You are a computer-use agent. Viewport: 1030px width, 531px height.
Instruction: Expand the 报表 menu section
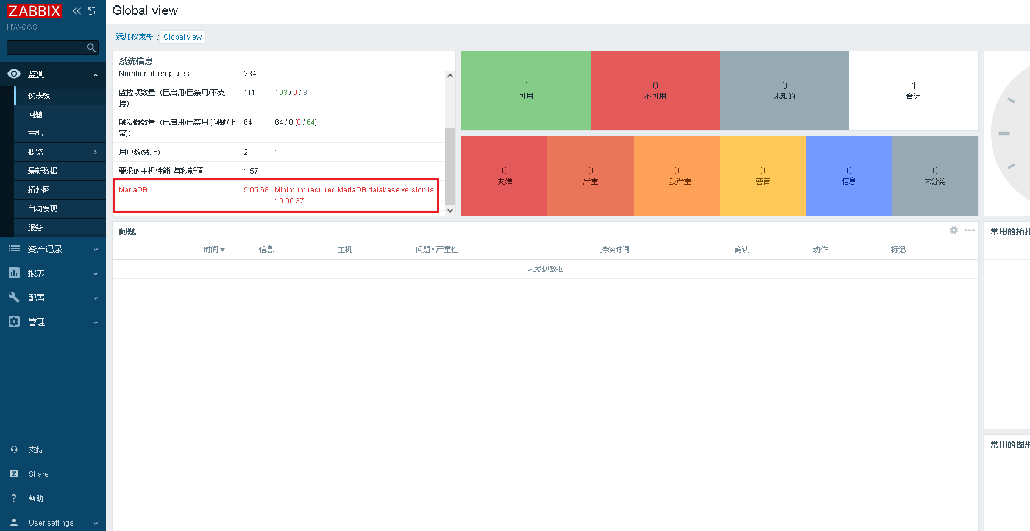[x=53, y=273]
